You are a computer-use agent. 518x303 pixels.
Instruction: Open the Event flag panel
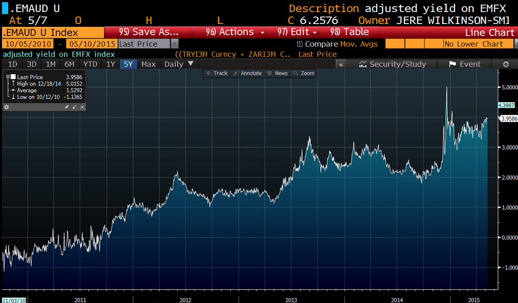465,64
